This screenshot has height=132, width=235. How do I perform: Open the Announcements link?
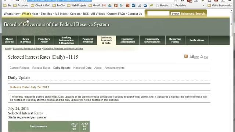(115, 68)
